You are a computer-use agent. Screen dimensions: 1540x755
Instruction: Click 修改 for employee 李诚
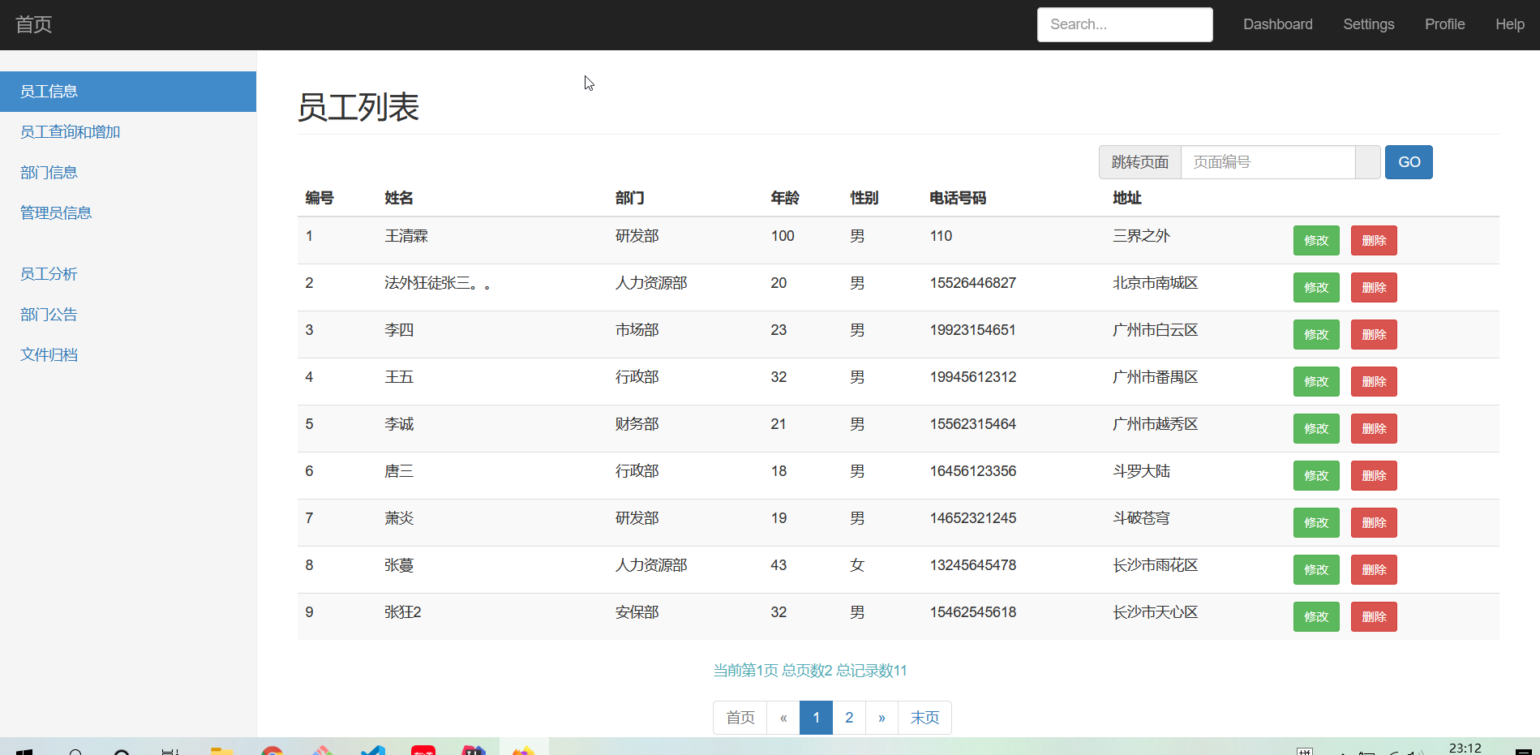coord(1316,429)
